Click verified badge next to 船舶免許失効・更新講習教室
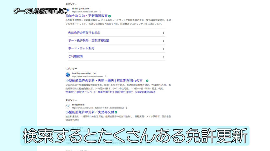 (109, 16)
